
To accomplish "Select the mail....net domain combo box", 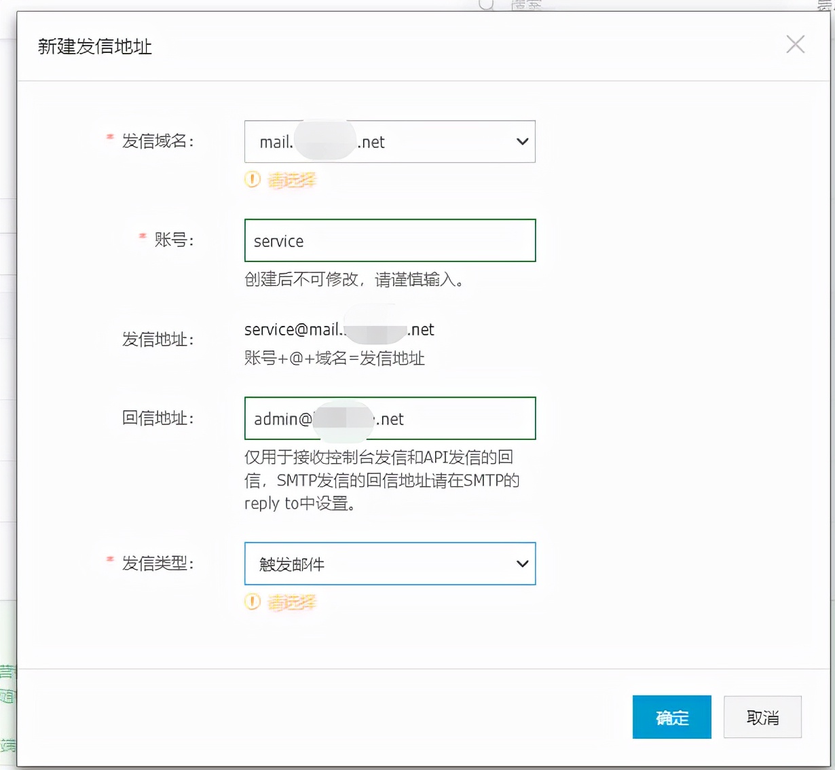I will click(x=390, y=142).
